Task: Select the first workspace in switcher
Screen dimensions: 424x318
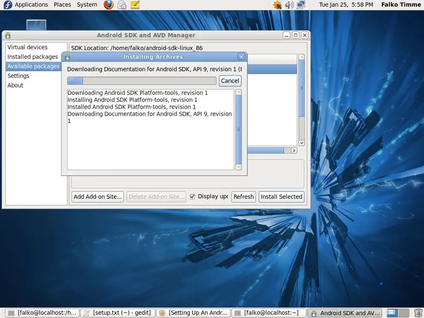Action: coord(391,313)
